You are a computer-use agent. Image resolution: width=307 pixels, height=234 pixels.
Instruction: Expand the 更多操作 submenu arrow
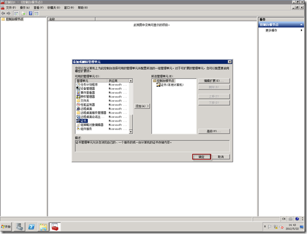(x=302, y=30)
